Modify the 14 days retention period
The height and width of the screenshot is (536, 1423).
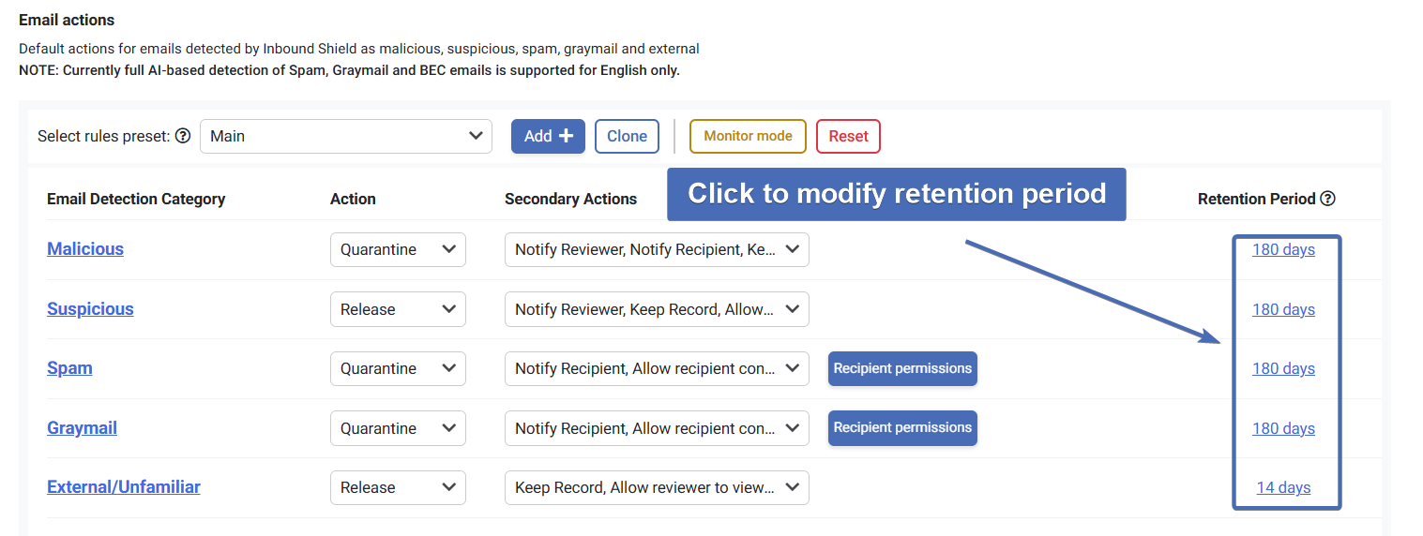pyautogui.click(x=1283, y=487)
